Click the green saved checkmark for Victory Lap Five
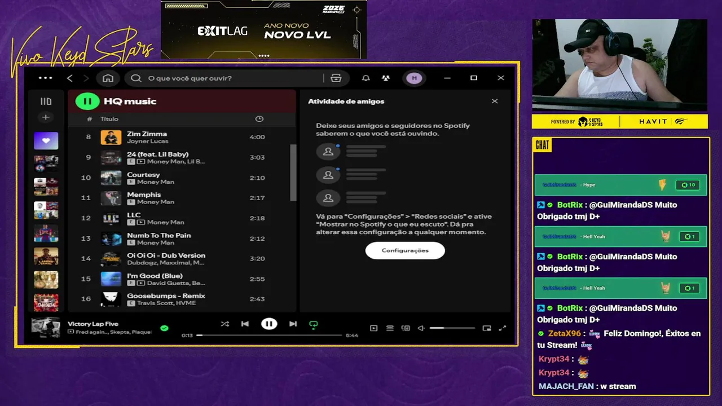Screen dimensions: 722x406 pos(164,328)
